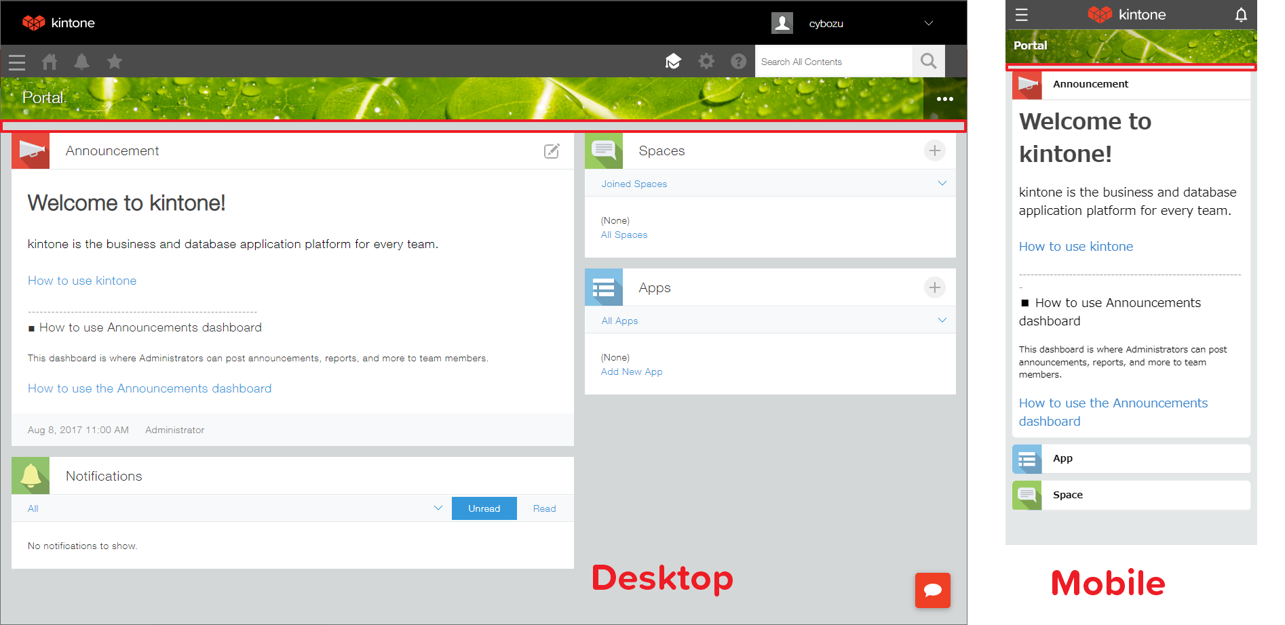
Task: Click the Spaces speech bubble icon
Action: click(x=604, y=150)
